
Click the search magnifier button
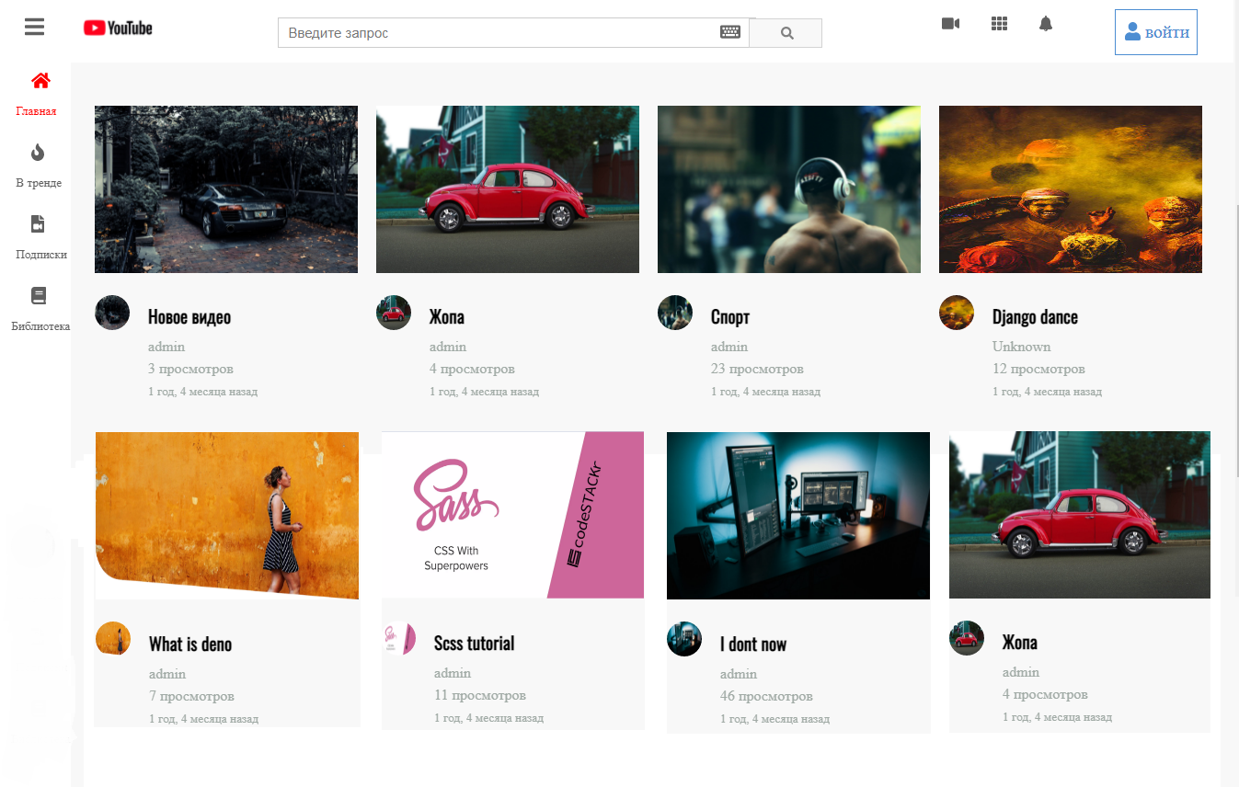click(786, 33)
